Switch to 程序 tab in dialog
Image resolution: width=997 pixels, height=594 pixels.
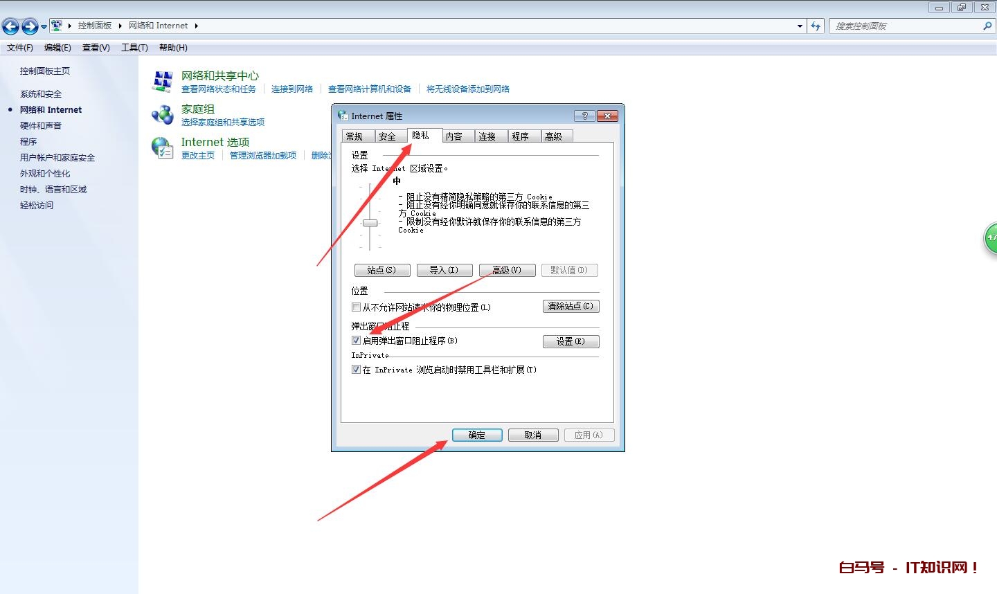tap(524, 136)
